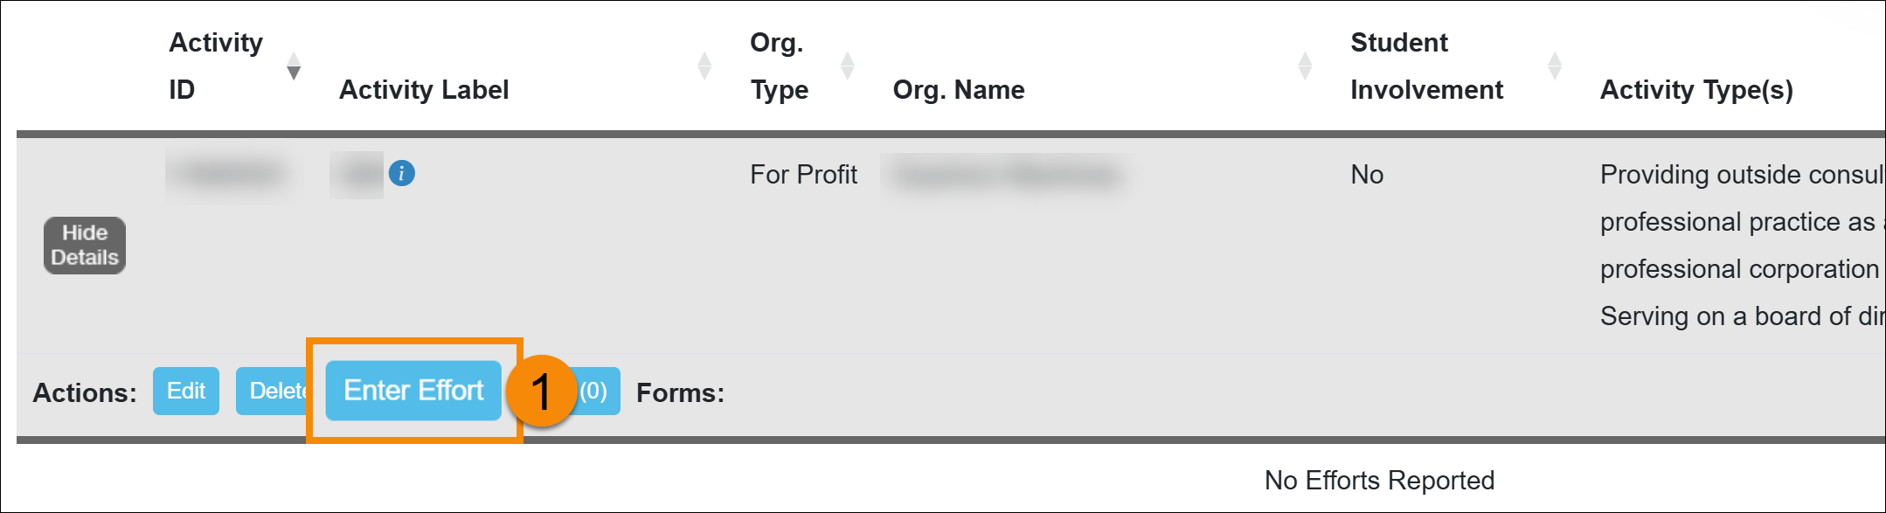Screen dimensions: 1886x513
Task: Click the (0) count button
Action: [597, 391]
